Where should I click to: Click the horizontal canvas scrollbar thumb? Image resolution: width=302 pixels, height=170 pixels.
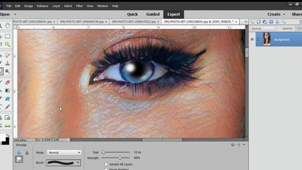pos(162,140)
